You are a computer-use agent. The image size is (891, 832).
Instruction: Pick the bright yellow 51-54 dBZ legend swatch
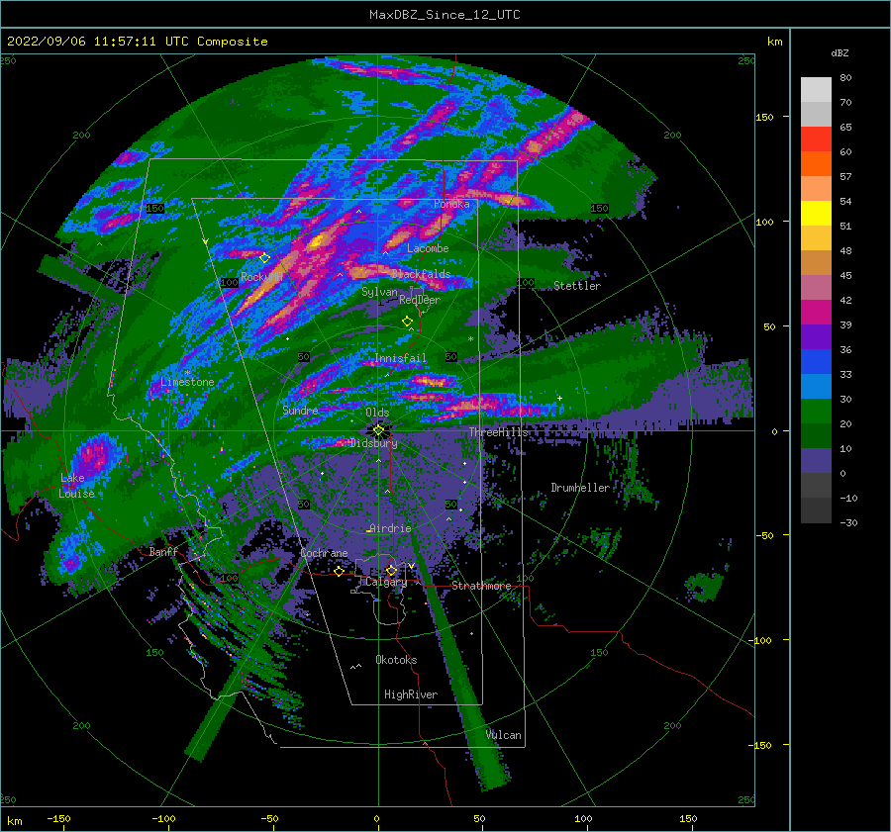pos(816,214)
